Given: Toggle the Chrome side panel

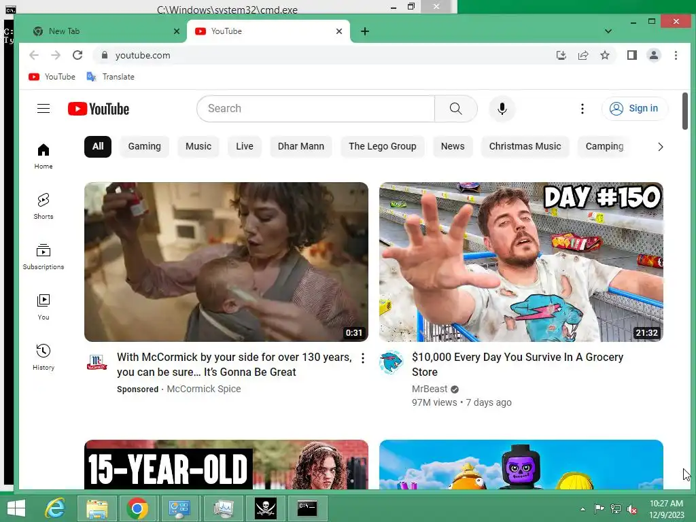Looking at the screenshot, I should tap(632, 55).
